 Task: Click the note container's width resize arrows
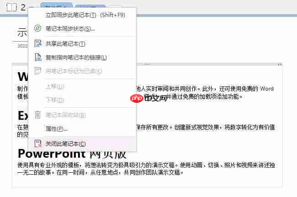(x=280, y=64)
